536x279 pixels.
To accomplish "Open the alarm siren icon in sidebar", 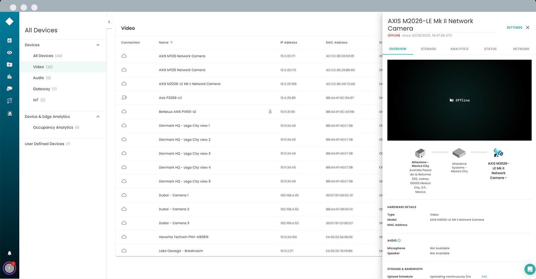I will [x=9, y=113].
